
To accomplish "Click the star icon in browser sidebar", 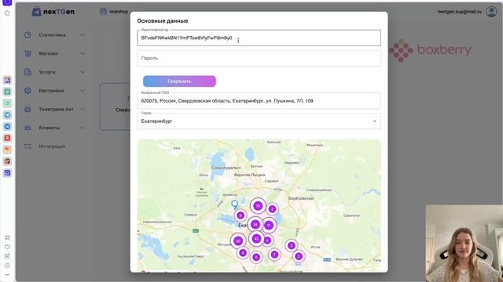I will pyautogui.click(x=7, y=13).
